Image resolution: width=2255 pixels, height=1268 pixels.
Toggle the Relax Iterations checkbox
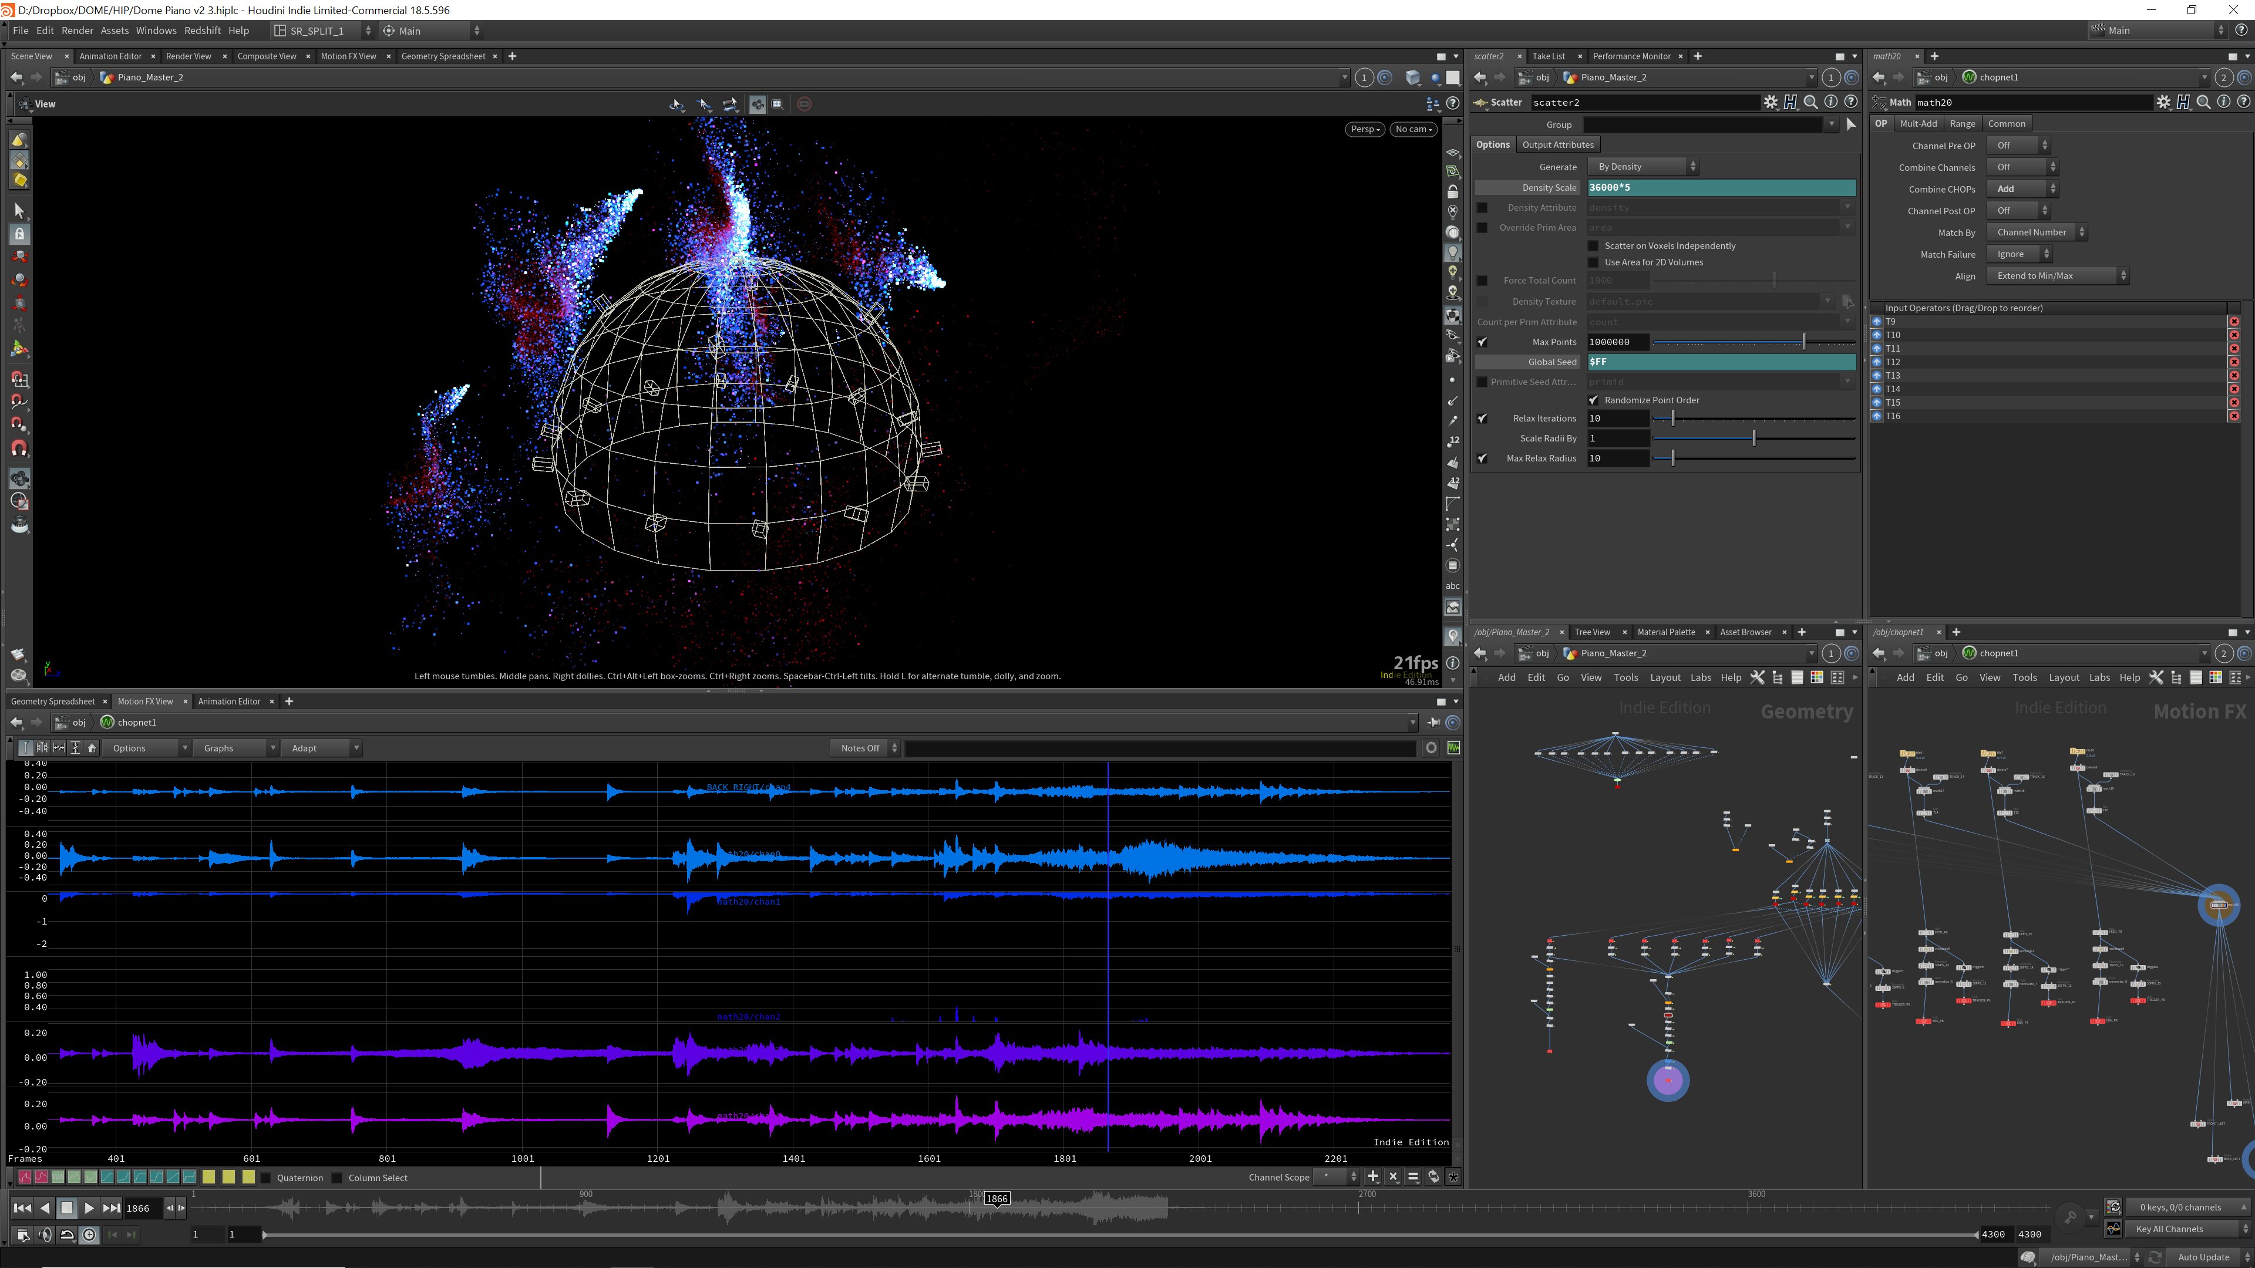1482,419
